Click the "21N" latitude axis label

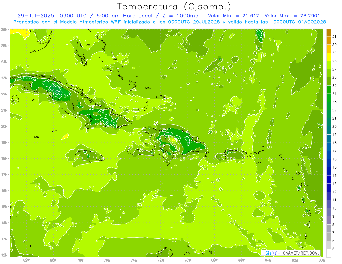[4, 110]
